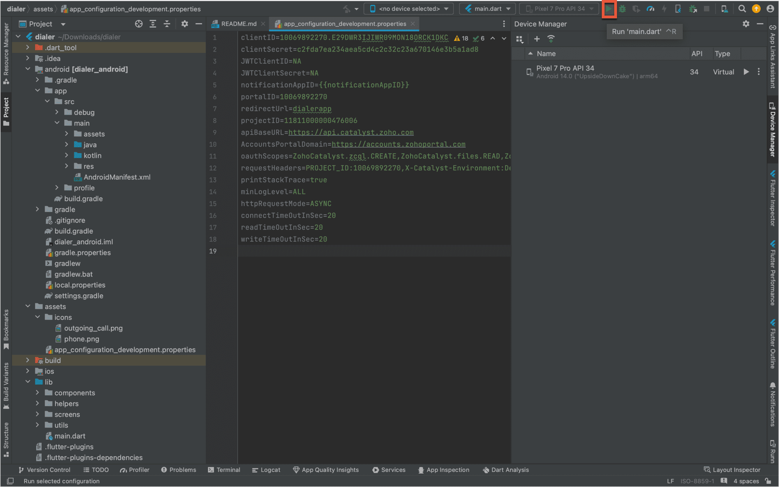Open editor tabs more options menu
The height and width of the screenshot is (487, 779).
click(504, 24)
